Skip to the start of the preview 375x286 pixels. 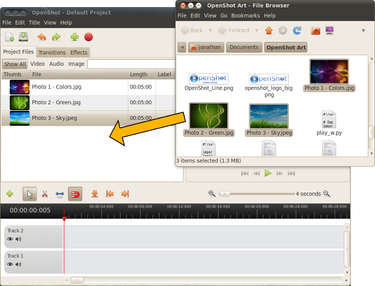[245, 173]
